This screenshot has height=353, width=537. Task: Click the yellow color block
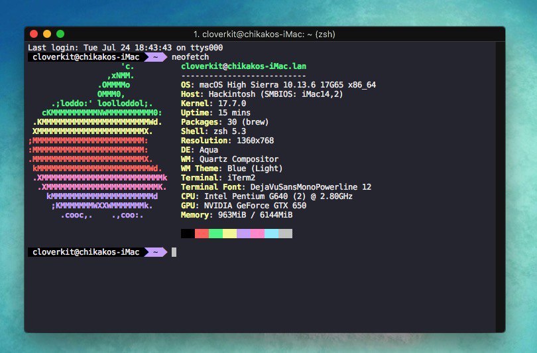point(229,234)
